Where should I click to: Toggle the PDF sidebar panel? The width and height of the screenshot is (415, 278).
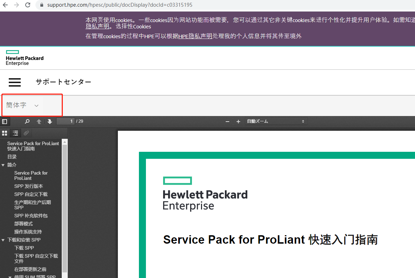click(5, 121)
